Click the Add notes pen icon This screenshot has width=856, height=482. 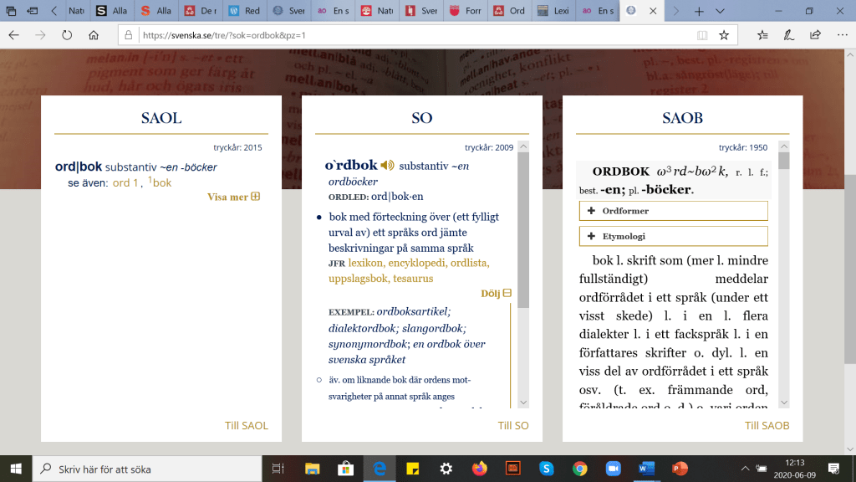click(x=788, y=35)
